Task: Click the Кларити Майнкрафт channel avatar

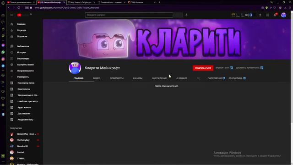Action: tap(75, 68)
